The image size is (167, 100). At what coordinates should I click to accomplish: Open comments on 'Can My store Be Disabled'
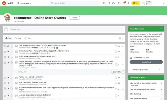tap(117, 83)
